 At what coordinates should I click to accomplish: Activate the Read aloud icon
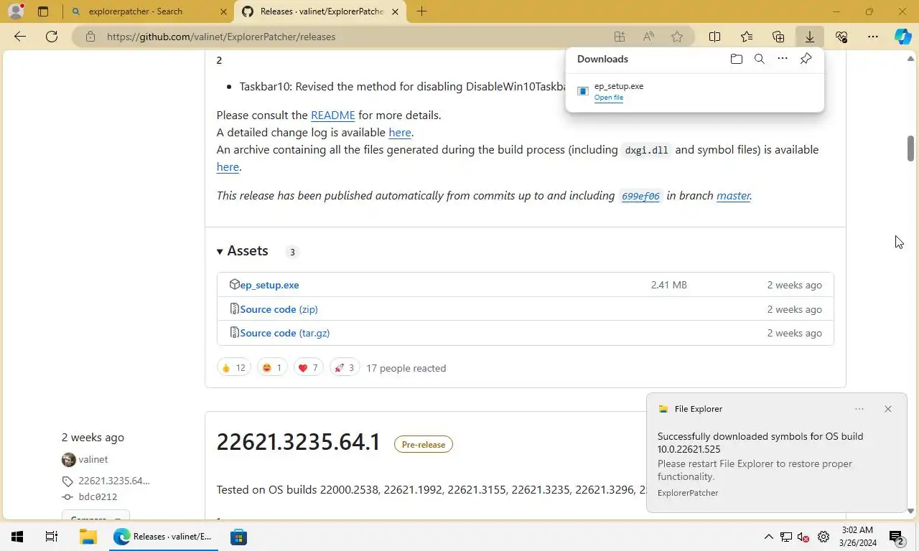[x=648, y=37]
